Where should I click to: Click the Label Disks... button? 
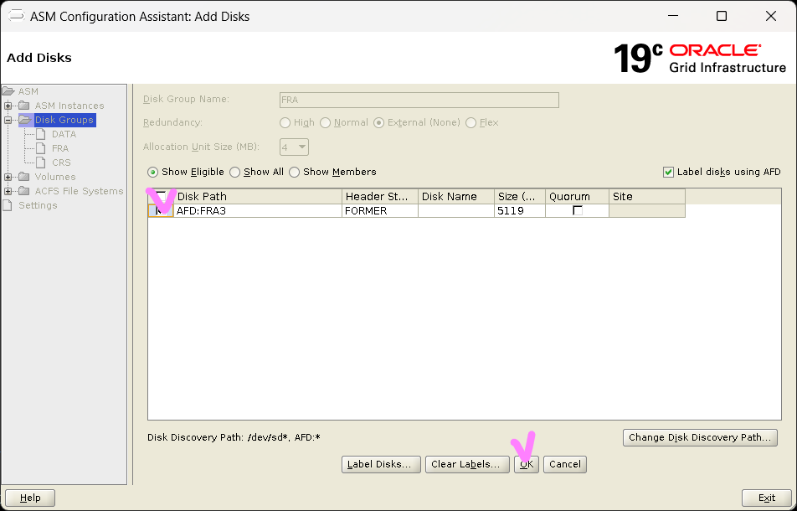pyautogui.click(x=381, y=464)
